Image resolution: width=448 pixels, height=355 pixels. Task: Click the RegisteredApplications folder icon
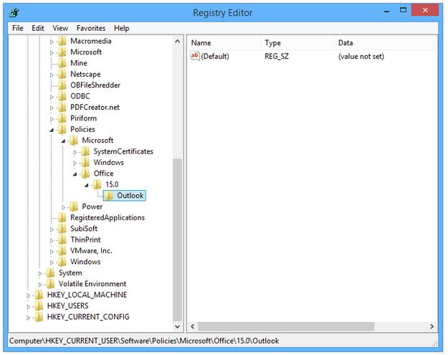click(x=62, y=218)
